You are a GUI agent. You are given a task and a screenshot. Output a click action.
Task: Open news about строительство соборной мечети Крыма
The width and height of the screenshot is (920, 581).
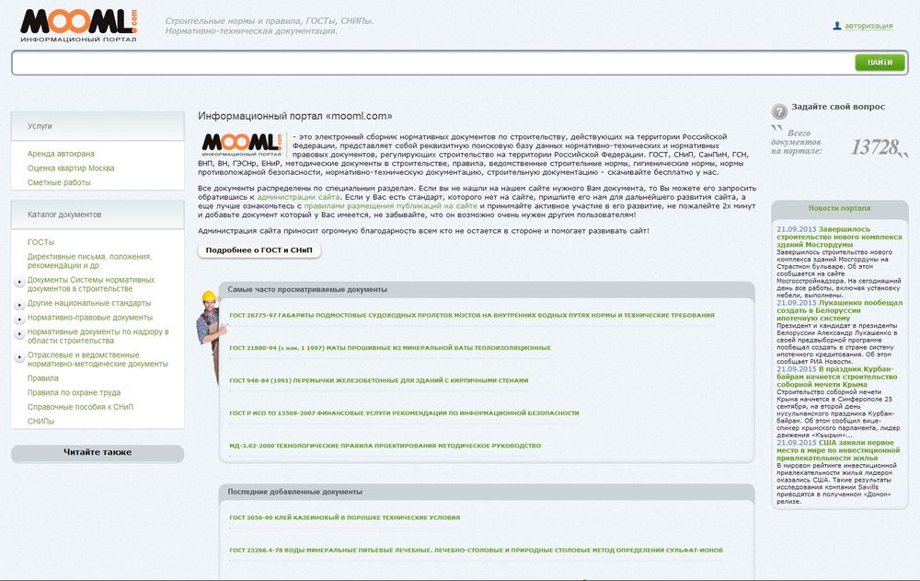[836, 377]
